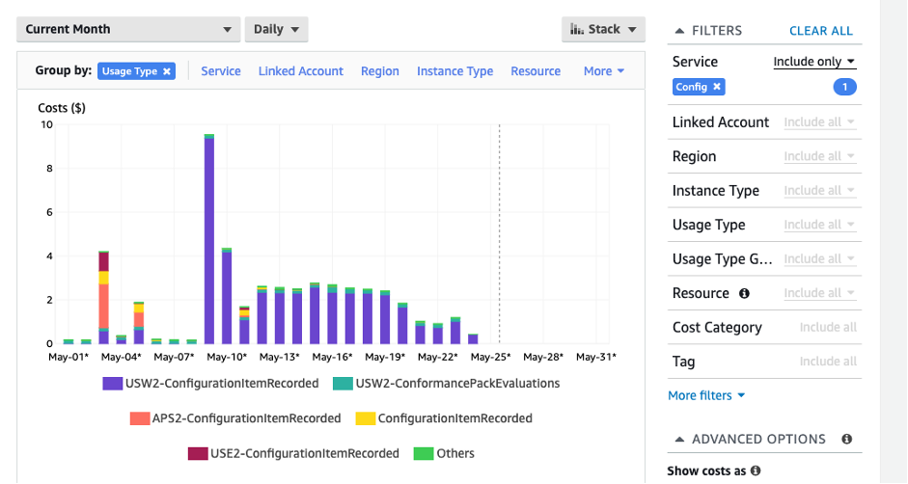Screen dimensions: 908x484
Task: Toggle Others legend swatch
Action: click(x=424, y=453)
